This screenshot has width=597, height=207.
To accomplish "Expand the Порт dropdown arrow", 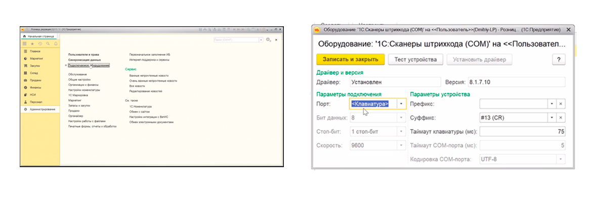I will coord(401,103).
